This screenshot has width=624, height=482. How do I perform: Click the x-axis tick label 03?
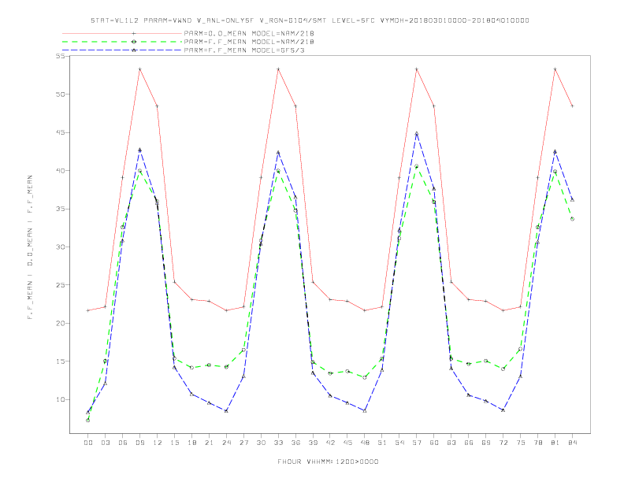(x=106, y=443)
